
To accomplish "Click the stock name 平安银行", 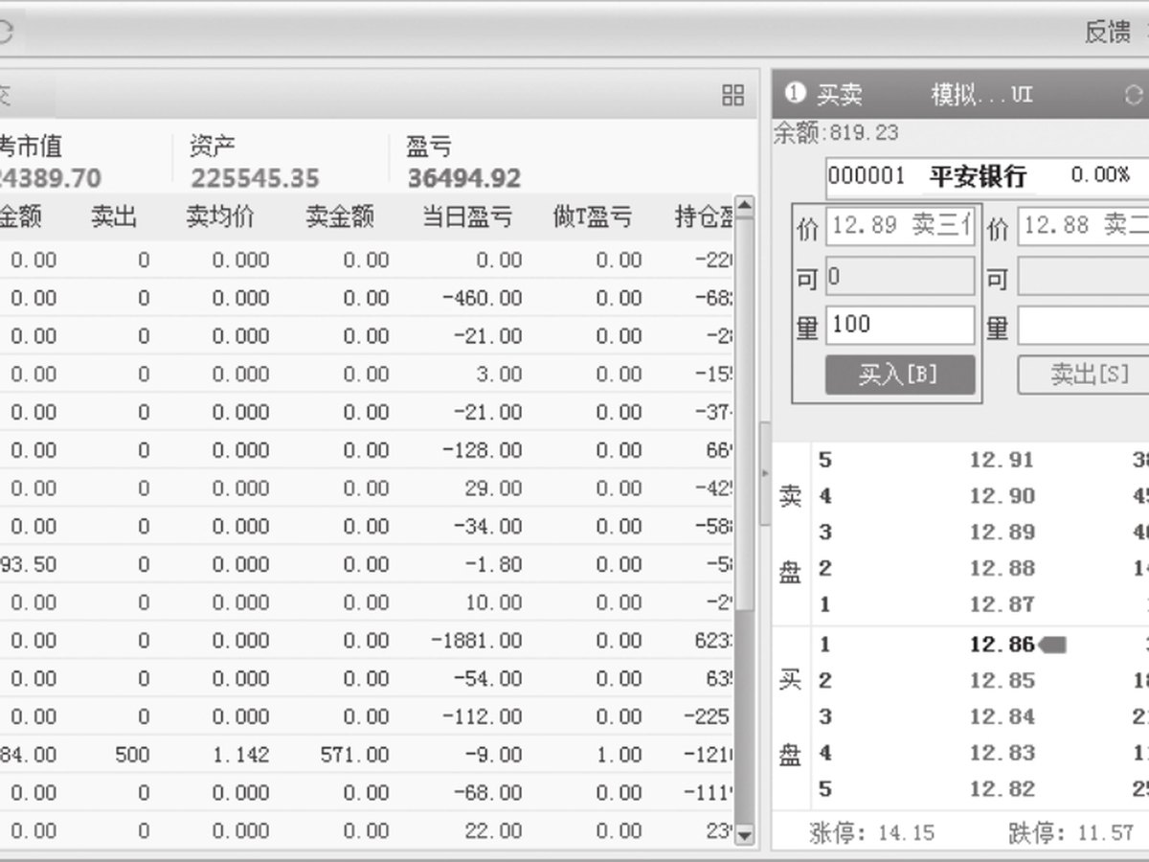I will click(x=978, y=176).
